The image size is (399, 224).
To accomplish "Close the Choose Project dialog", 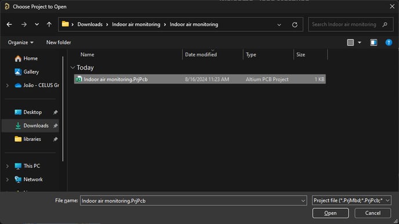I will 392,6.
